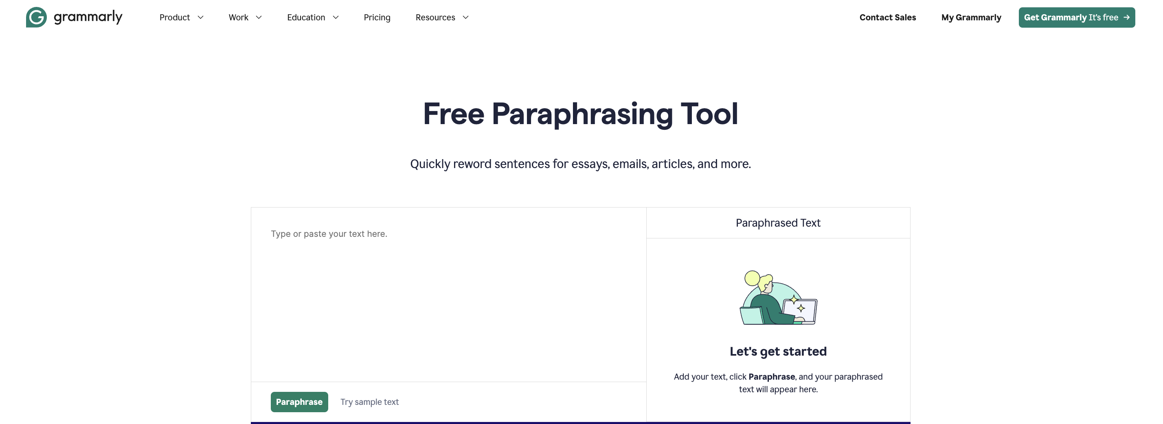Click the Paraphrased Text header

778,223
